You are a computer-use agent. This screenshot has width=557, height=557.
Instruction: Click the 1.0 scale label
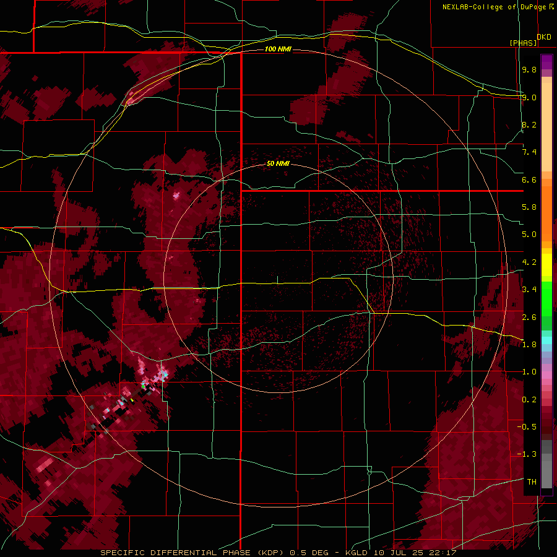click(529, 372)
